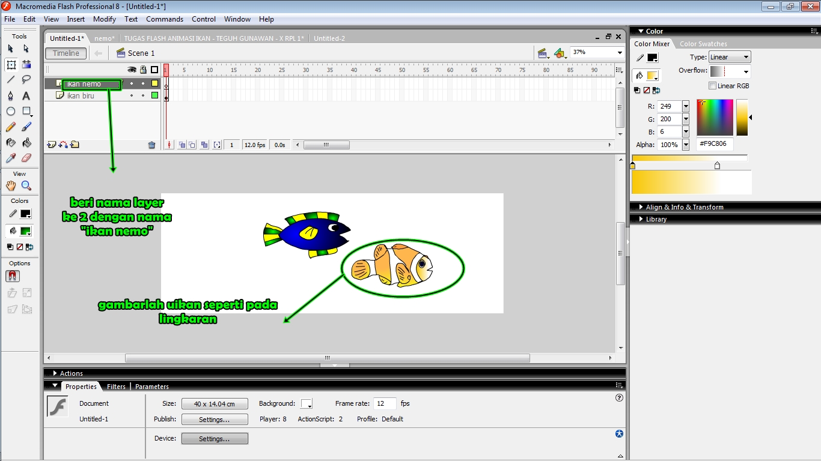Switch to the Color Swatches tab
The image size is (821, 461).
pyautogui.click(x=703, y=44)
